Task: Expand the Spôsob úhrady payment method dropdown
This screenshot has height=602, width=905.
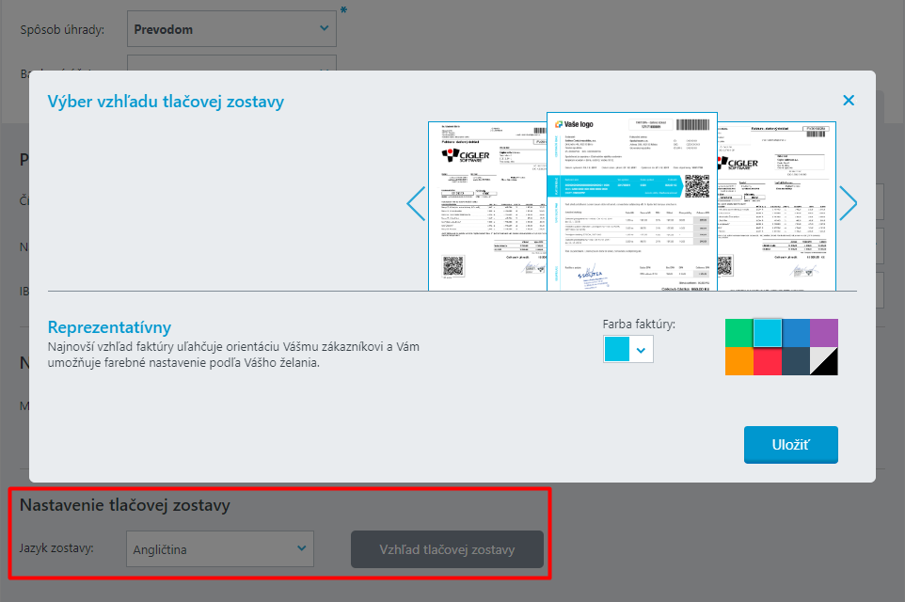Action: pyautogui.click(x=231, y=29)
